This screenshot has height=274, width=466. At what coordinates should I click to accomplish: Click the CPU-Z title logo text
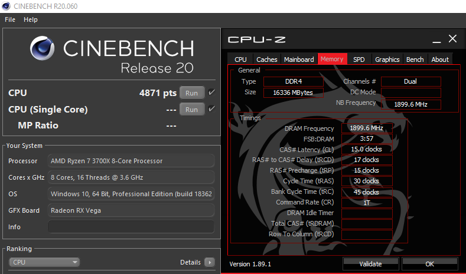256,39
